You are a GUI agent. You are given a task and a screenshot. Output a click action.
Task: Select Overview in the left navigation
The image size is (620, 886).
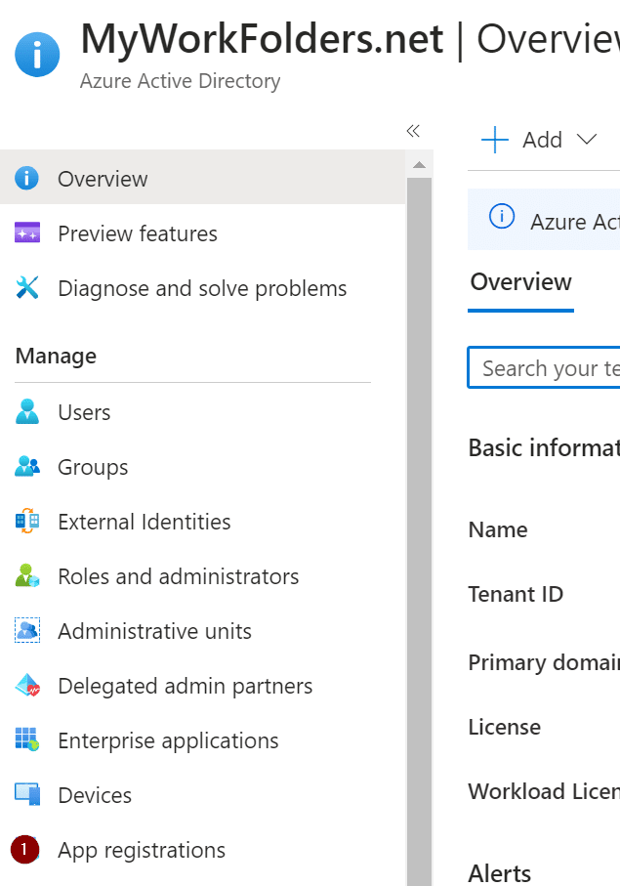pos(103,178)
